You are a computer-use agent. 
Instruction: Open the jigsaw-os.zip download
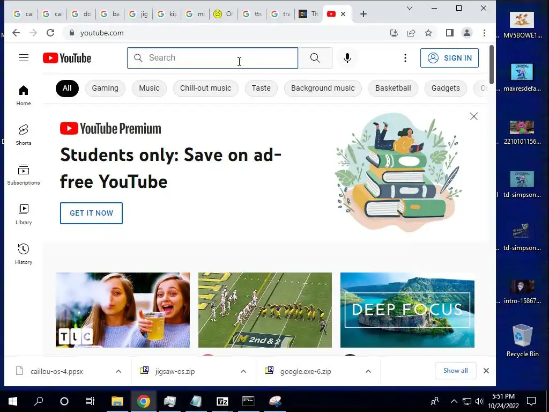coord(174,371)
